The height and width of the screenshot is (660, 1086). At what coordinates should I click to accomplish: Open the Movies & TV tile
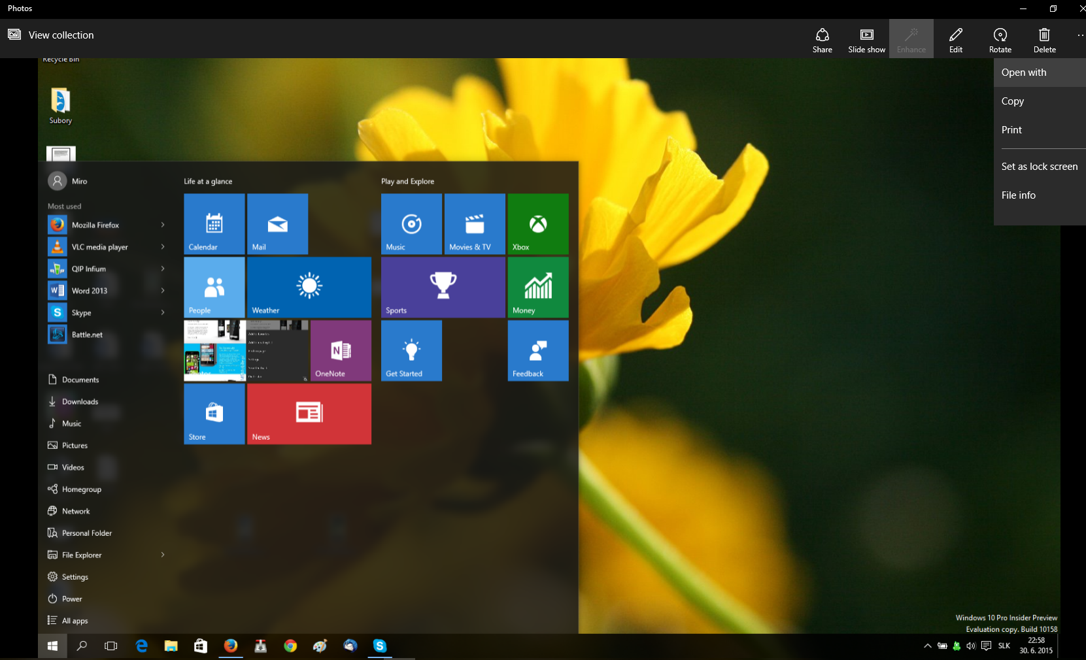pyautogui.click(x=475, y=224)
